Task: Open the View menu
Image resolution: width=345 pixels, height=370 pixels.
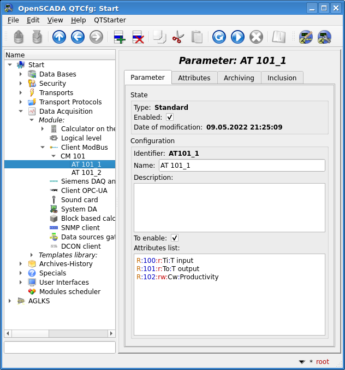Action: coord(55,20)
